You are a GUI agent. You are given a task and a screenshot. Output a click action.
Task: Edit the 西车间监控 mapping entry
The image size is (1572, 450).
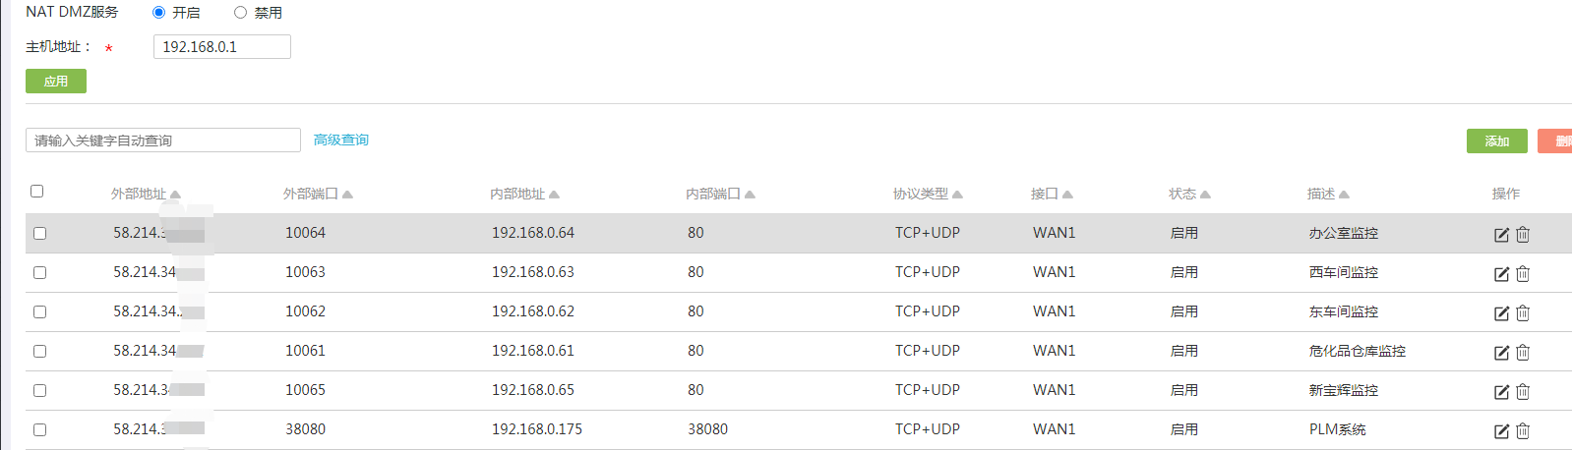pyautogui.click(x=1501, y=274)
